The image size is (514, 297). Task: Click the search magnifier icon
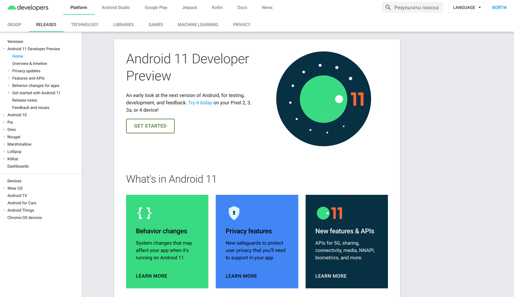(388, 7)
